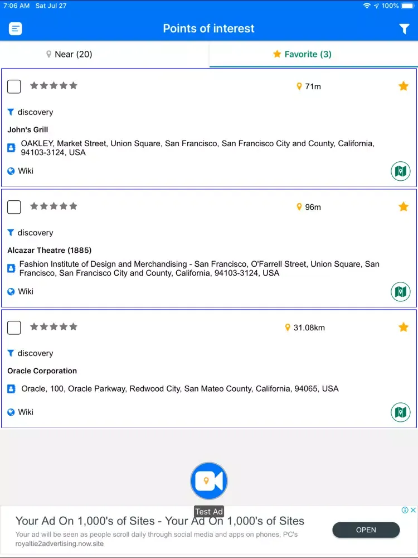Select Alcazar Theatre (1885) title

click(50, 251)
